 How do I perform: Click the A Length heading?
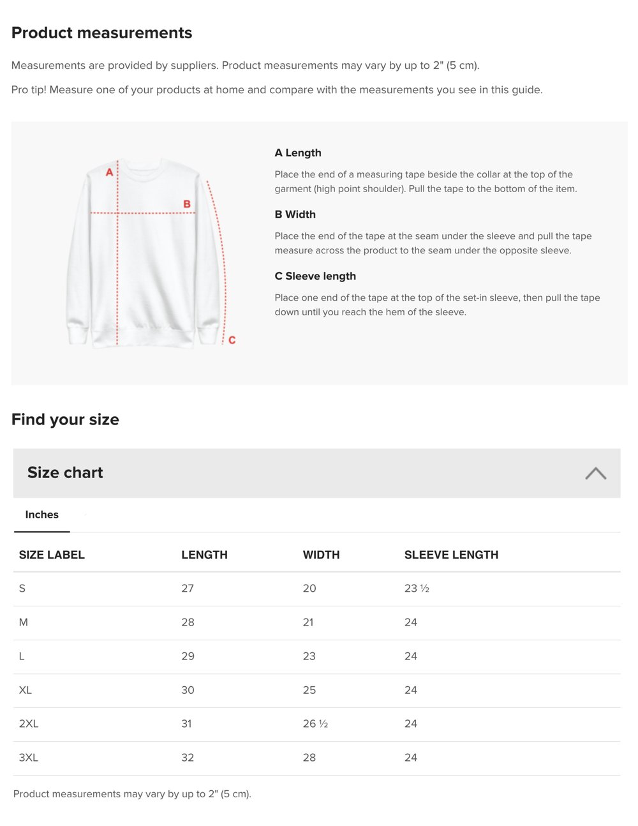pos(298,153)
